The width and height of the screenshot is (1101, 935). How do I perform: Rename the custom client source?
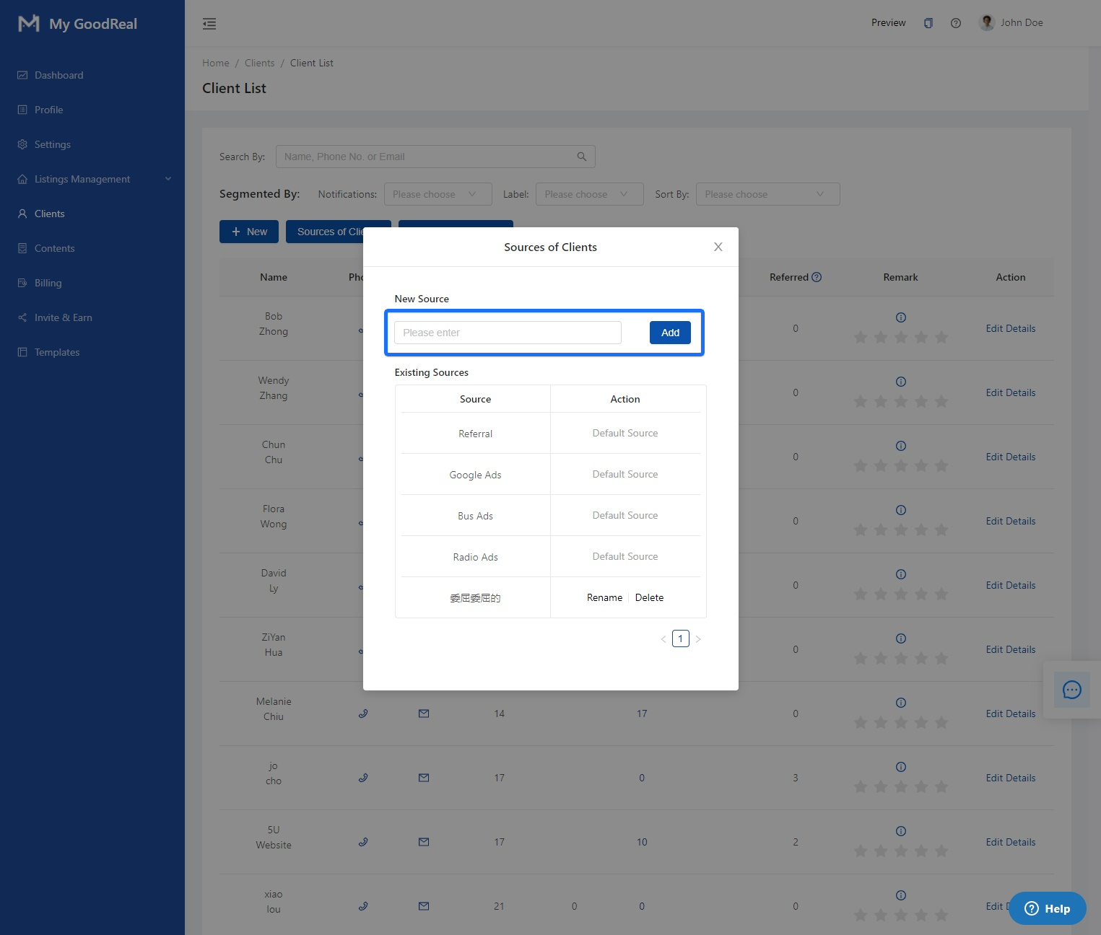604,597
